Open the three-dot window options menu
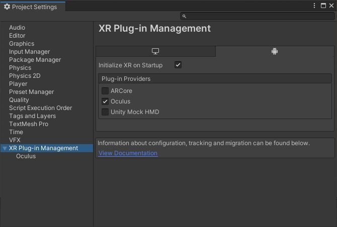Viewport: 337px width, 227px height. coord(314,6)
